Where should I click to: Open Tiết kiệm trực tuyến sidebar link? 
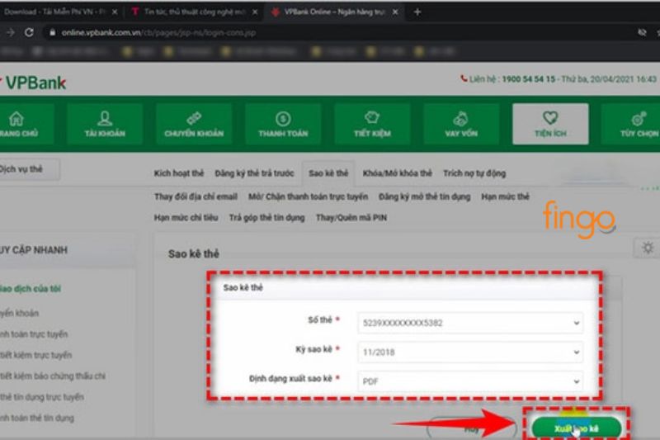click(x=35, y=355)
